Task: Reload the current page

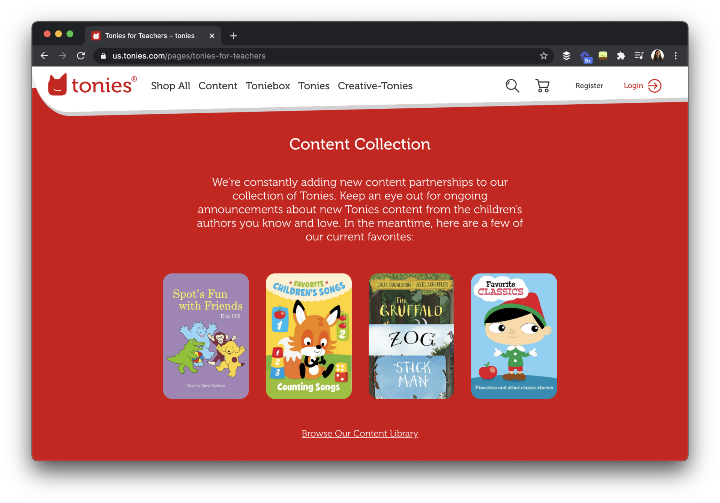Action: pyautogui.click(x=81, y=56)
